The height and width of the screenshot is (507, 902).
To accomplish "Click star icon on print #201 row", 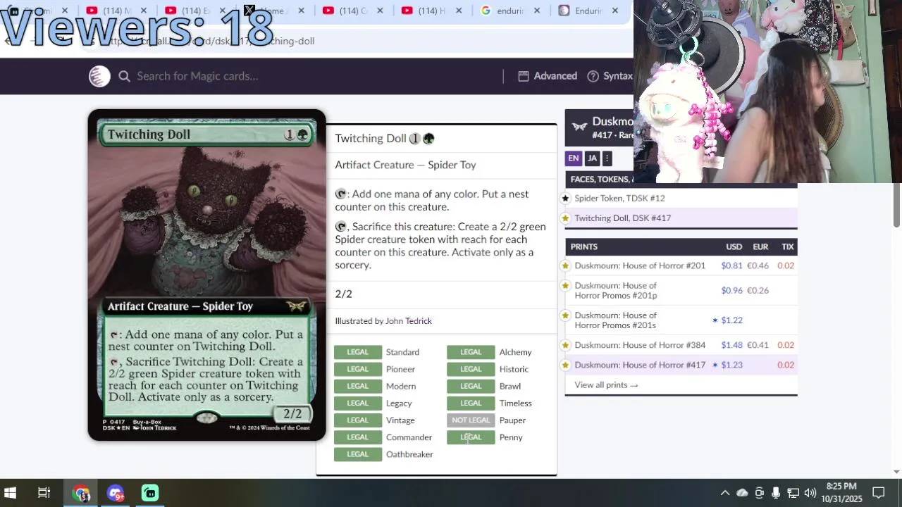I will coord(565,265).
